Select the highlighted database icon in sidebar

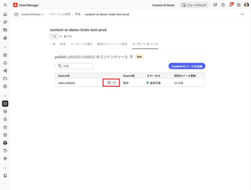pos(5,104)
